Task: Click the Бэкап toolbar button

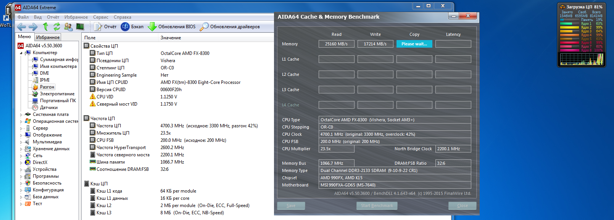Action: coord(132,27)
